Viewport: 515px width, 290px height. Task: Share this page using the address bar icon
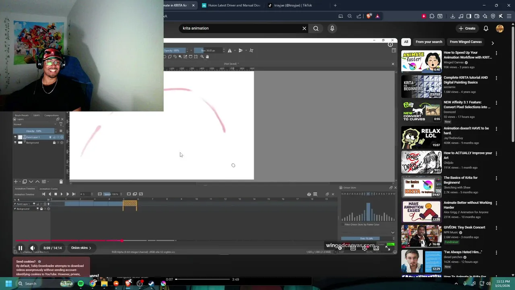[359, 16]
